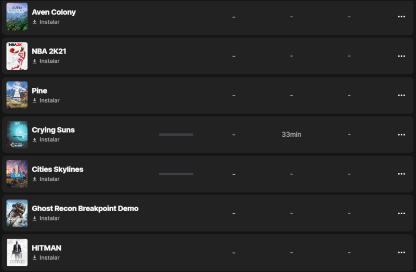Open the NBA 2K21 cover art
This screenshot has height=272, width=416.
(17, 56)
